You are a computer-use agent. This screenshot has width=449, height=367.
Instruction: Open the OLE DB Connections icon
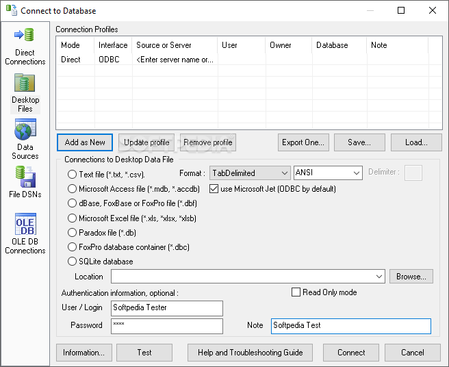click(x=25, y=224)
